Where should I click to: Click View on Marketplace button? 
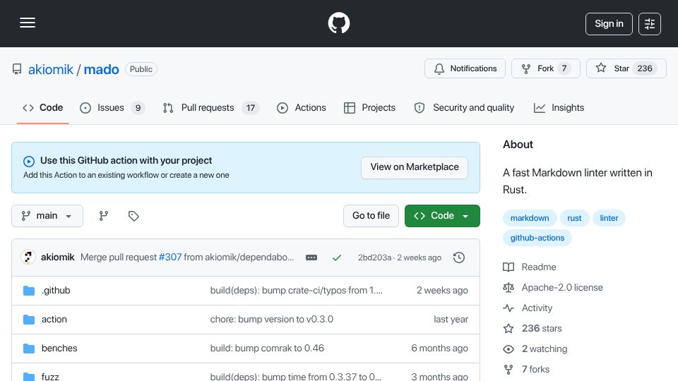tap(415, 167)
